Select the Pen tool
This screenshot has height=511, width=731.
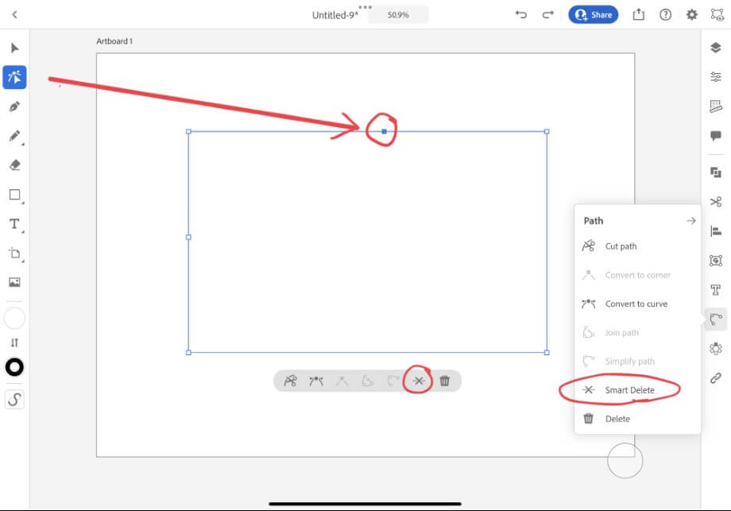pos(14,106)
